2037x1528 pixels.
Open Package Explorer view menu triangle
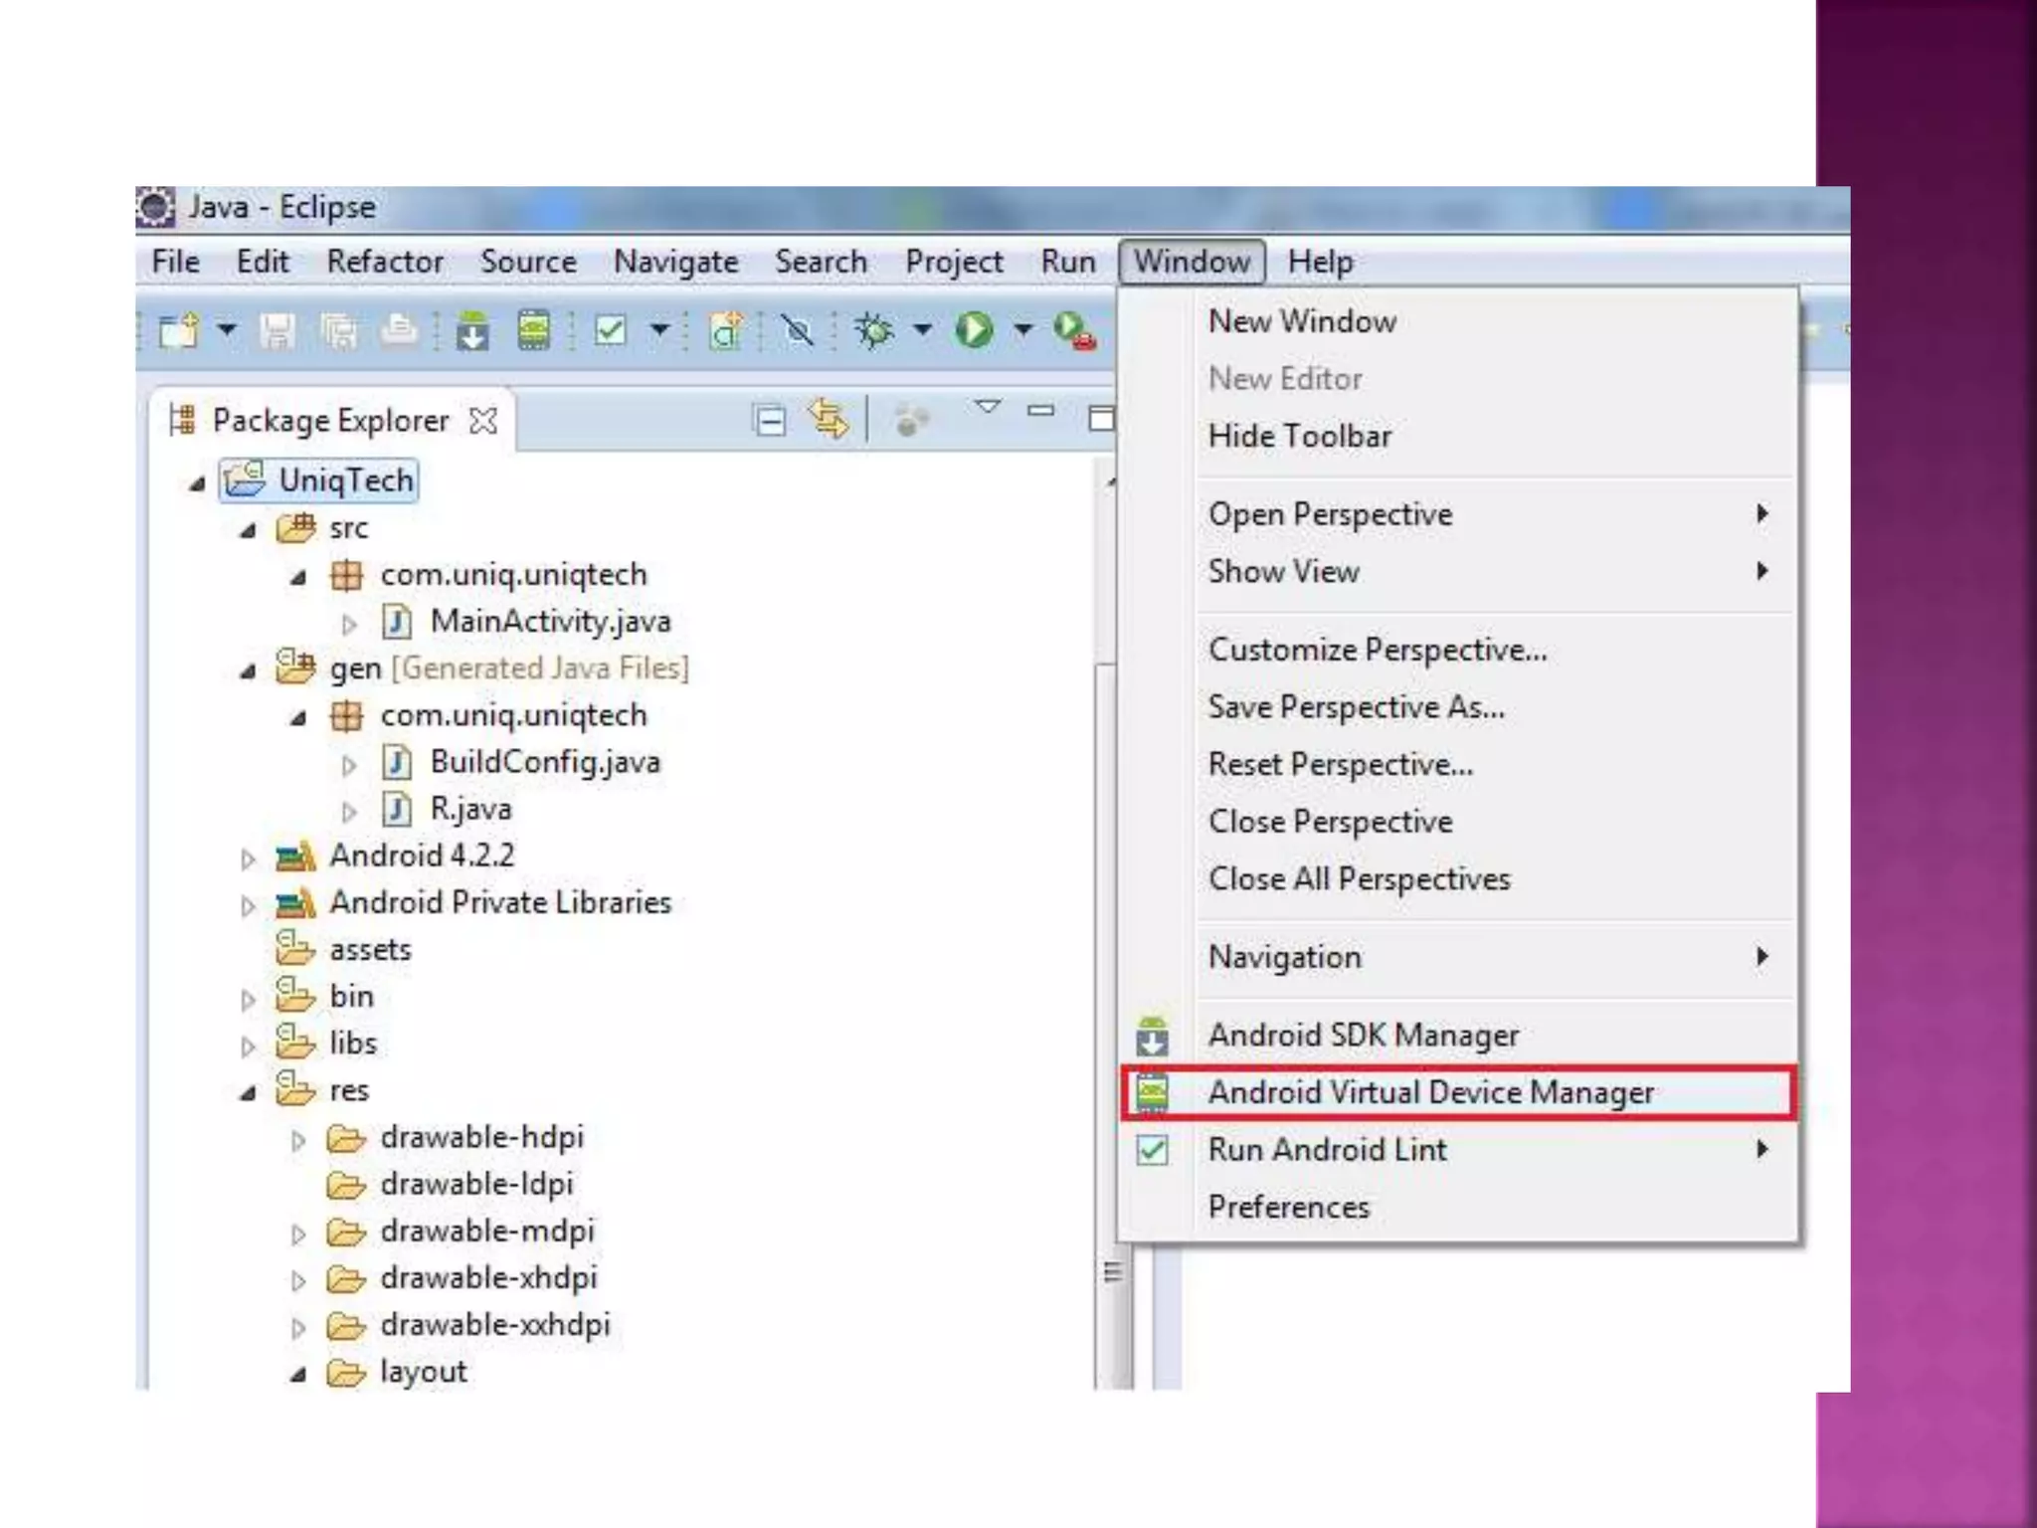987,407
